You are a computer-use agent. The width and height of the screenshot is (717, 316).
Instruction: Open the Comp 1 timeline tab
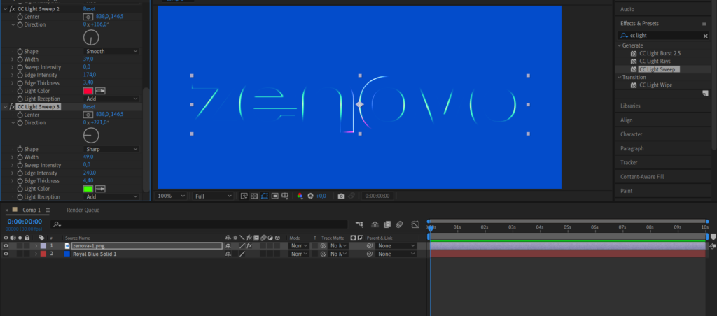point(32,210)
